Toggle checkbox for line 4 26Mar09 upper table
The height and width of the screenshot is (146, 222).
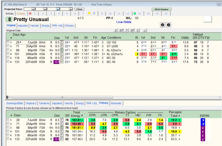tap(8, 54)
